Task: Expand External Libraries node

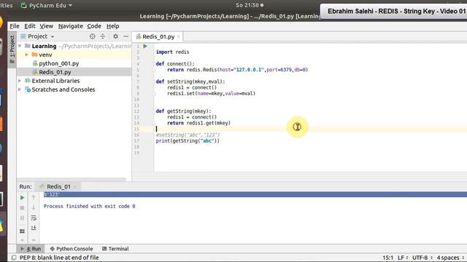Action: [x=20, y=81]
